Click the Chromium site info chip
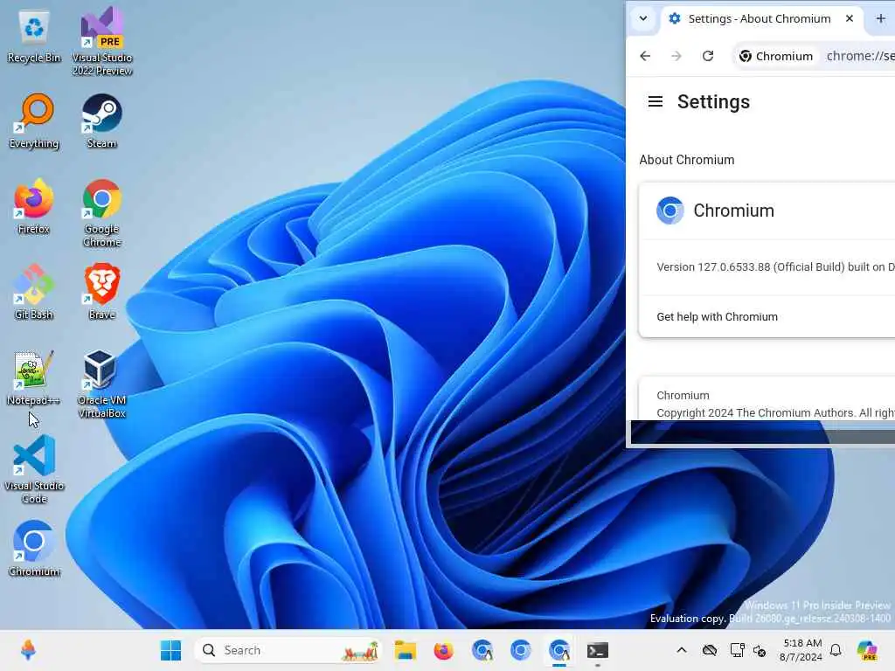895x671 pixels. [x=776, y=56]
